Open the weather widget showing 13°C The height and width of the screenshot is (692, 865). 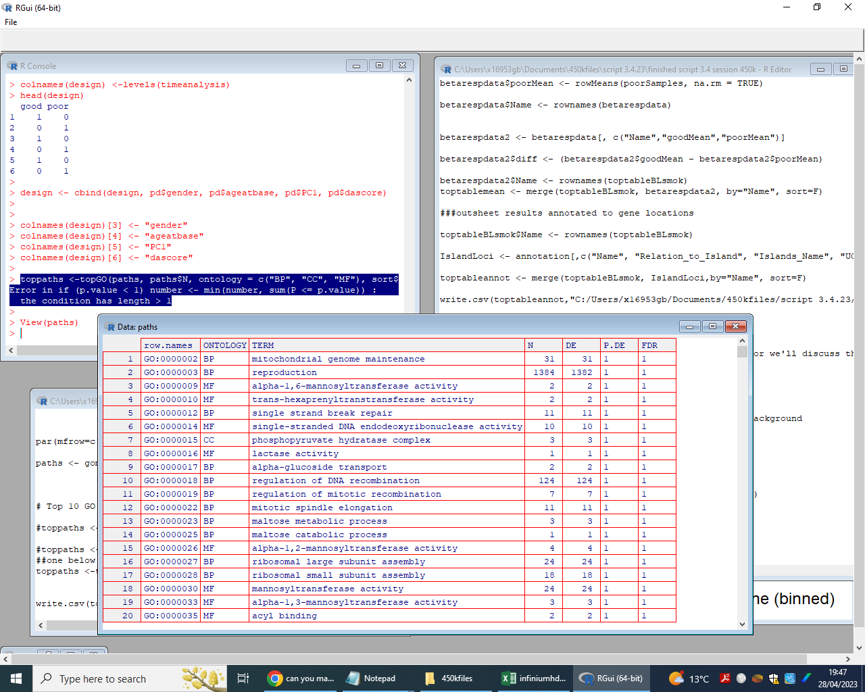[689, 678]
